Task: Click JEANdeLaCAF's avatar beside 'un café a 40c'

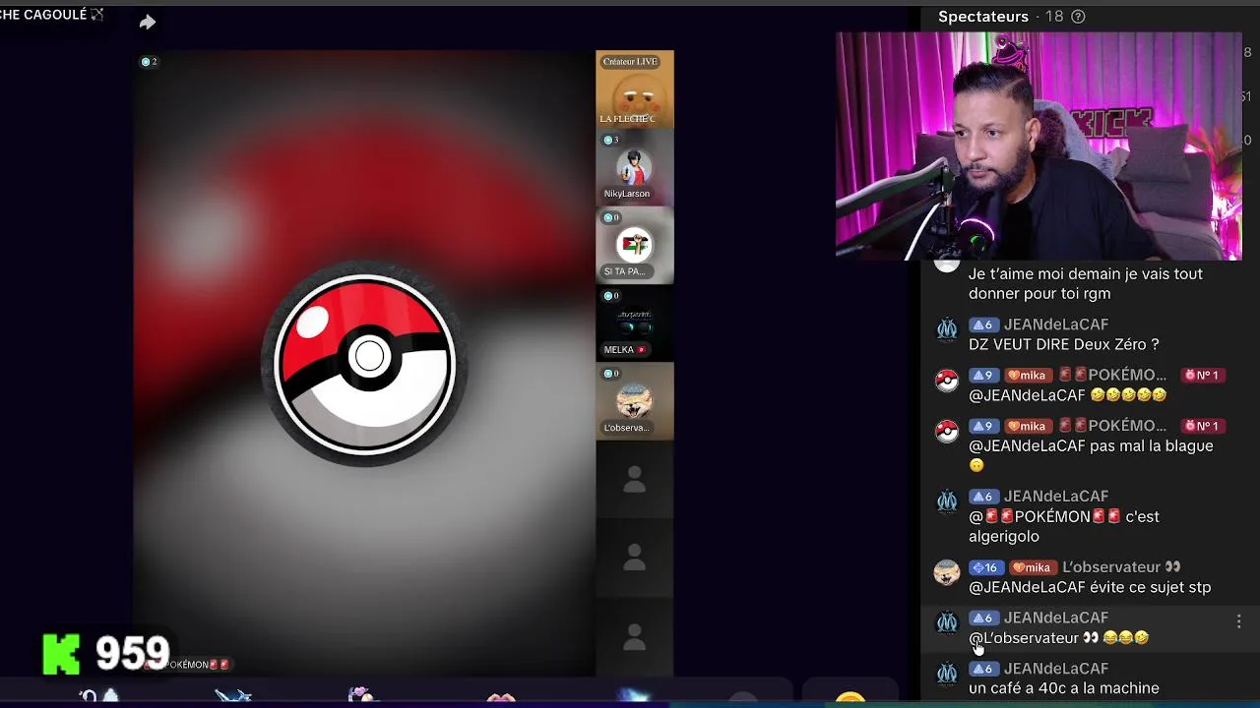Action: click(946, 675)
